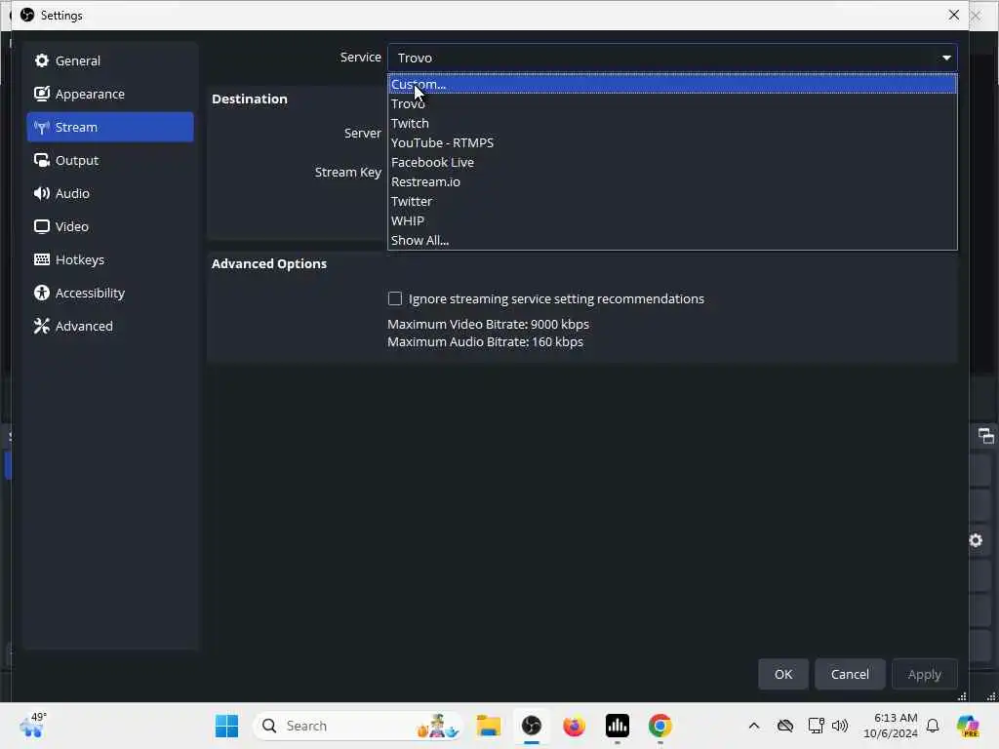This screenshot has height=749, width=999.
Task: Click the taskbar Search box
Action: pyautogui.click(x=358, y=726)
